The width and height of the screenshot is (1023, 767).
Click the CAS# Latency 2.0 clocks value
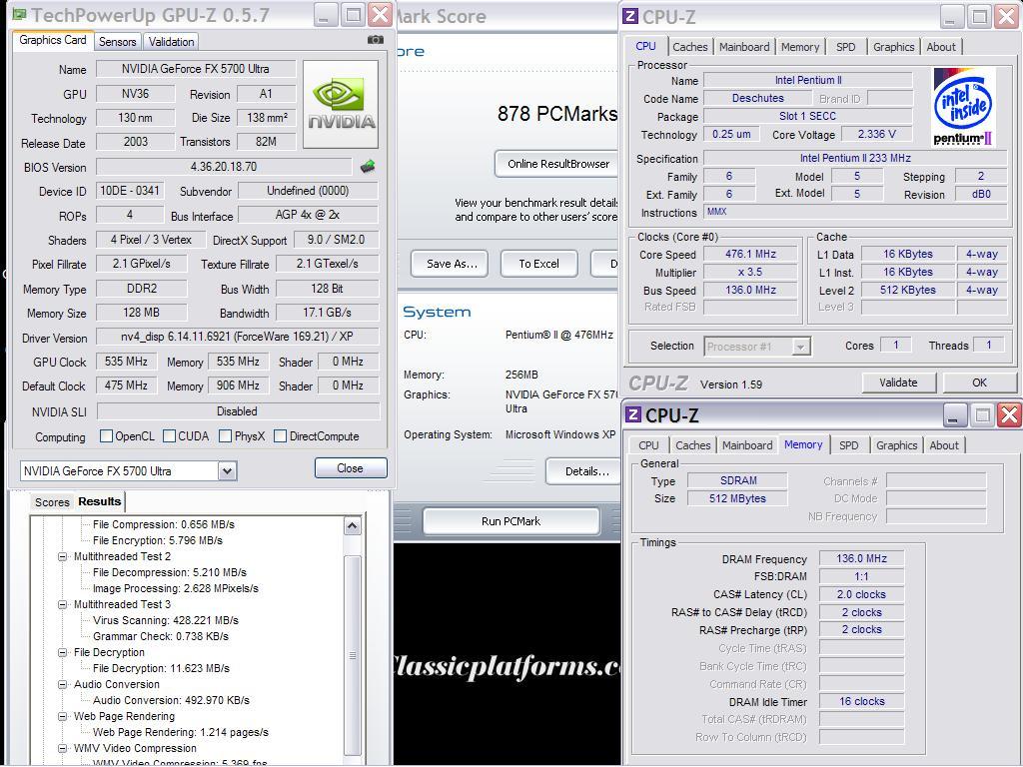click(x=861, y=594)
